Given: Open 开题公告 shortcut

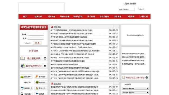Looking at the screenshot, I should (x=27, y=82).
